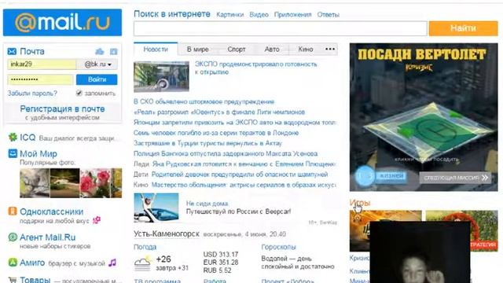Open the pink roses photo thumbnail
Screen dimensions: 503x283
(95, 183)
